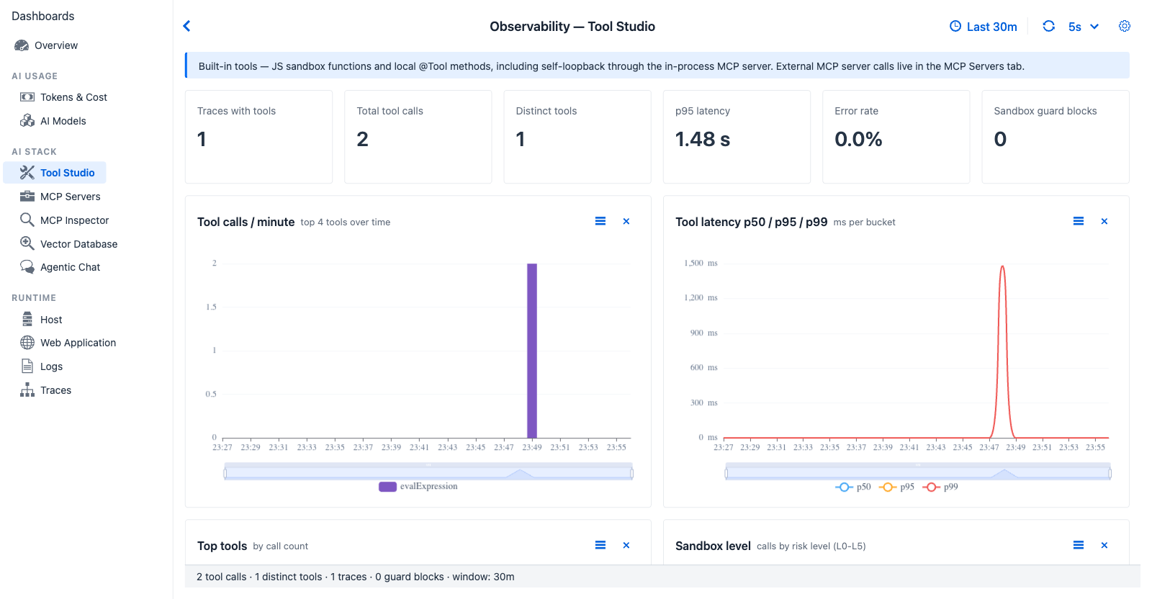Open menu for Sandbox level panel
The image size is (1152, 599).
tap(1079, 545)
